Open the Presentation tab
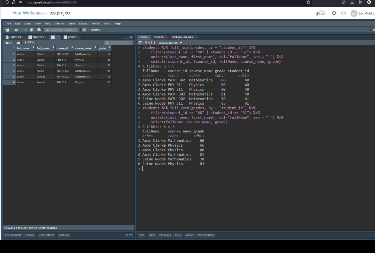The height and width of the screenshot is (253, 375). click(x=206, y=235)
